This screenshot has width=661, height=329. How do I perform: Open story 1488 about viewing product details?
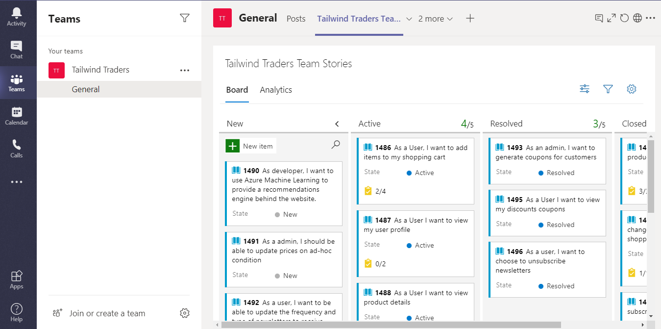point(416,298)
